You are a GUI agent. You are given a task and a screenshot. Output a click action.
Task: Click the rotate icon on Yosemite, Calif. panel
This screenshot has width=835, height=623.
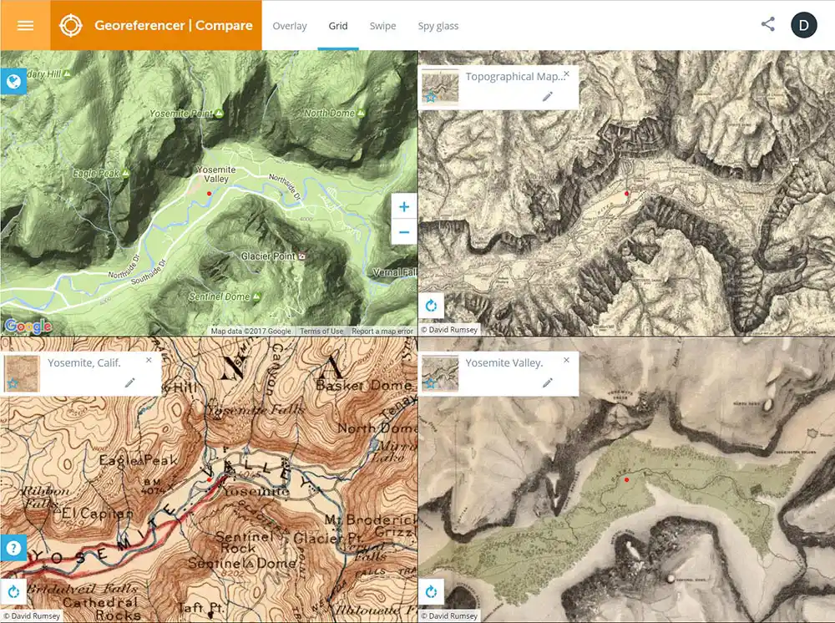pyautogui.click(x=14, y=591)
